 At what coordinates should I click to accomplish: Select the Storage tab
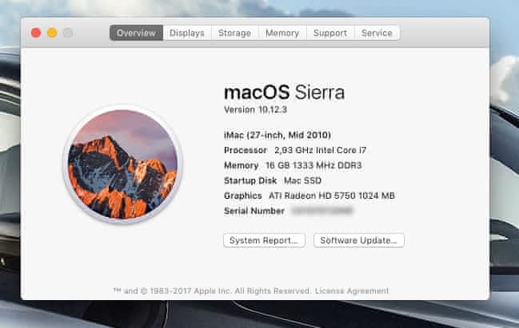pos(234,33)
